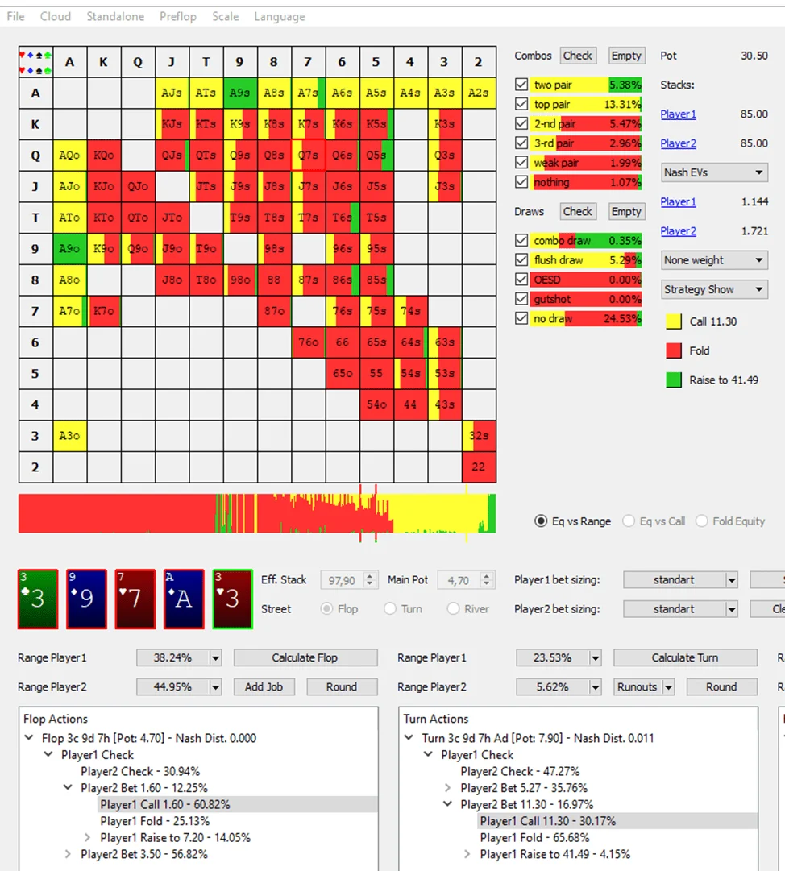Click the 3 of hearts river card
This screenshot has height=871, width=785.
coord(232,599)
